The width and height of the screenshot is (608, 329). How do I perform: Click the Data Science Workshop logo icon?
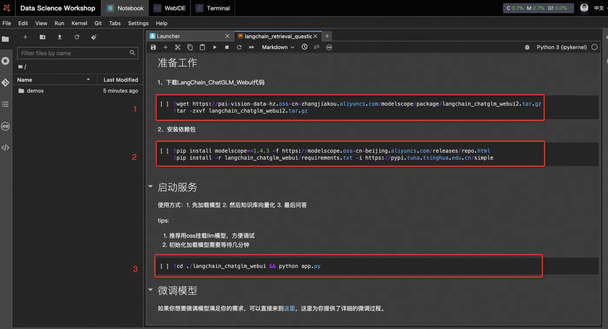[x=7, y=8]
